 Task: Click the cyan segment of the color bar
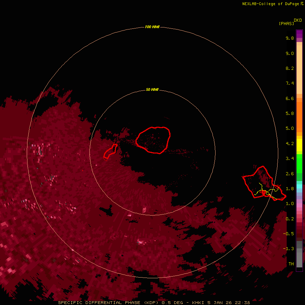tap(299, 186)
